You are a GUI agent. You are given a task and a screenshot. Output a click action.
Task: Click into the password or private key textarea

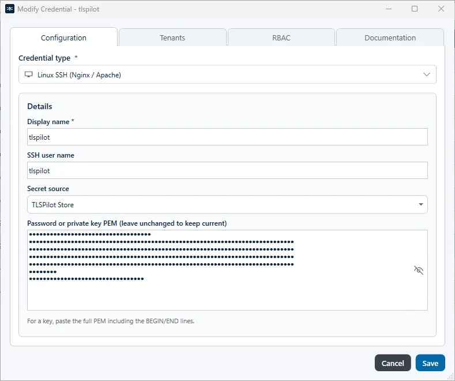click(x=227, y=270)
